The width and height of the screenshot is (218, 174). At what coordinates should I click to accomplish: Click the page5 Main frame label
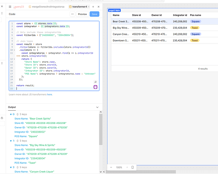(114, 10)
